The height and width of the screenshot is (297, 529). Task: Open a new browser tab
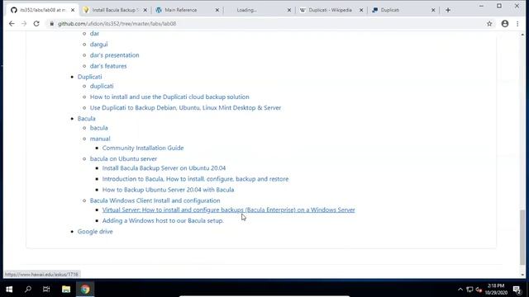[448, 10]
